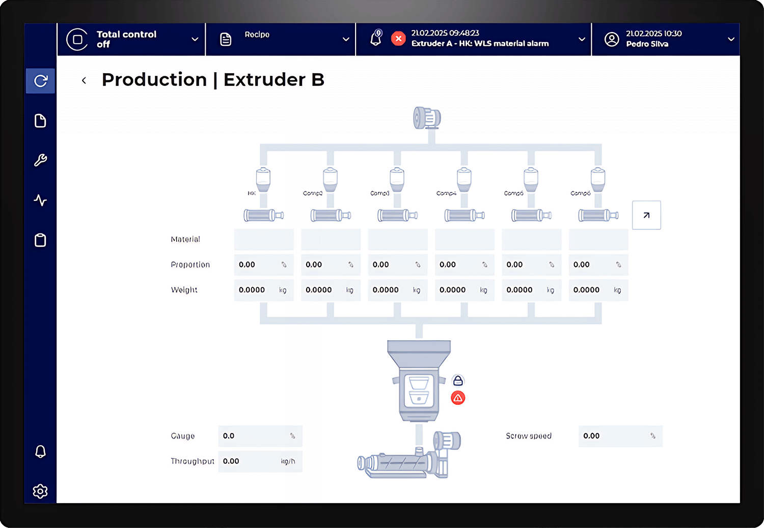Click the red warning triangle on the hopper
The image size is (764, 528).
click(458, 398)
